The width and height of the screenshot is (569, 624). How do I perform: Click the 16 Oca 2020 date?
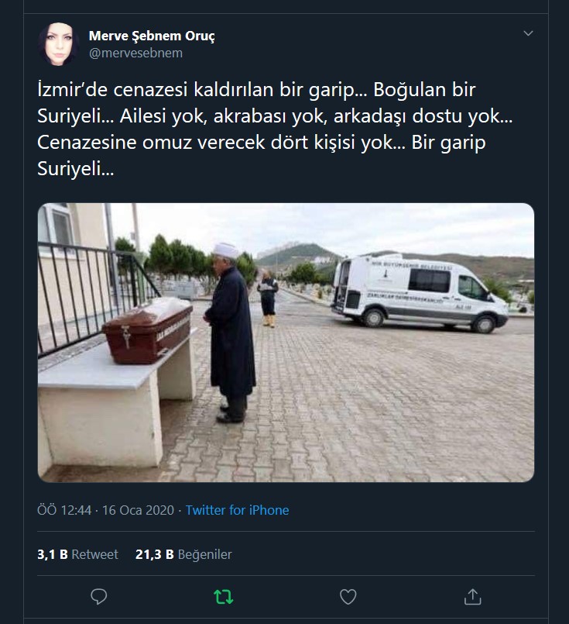[139, 510]
